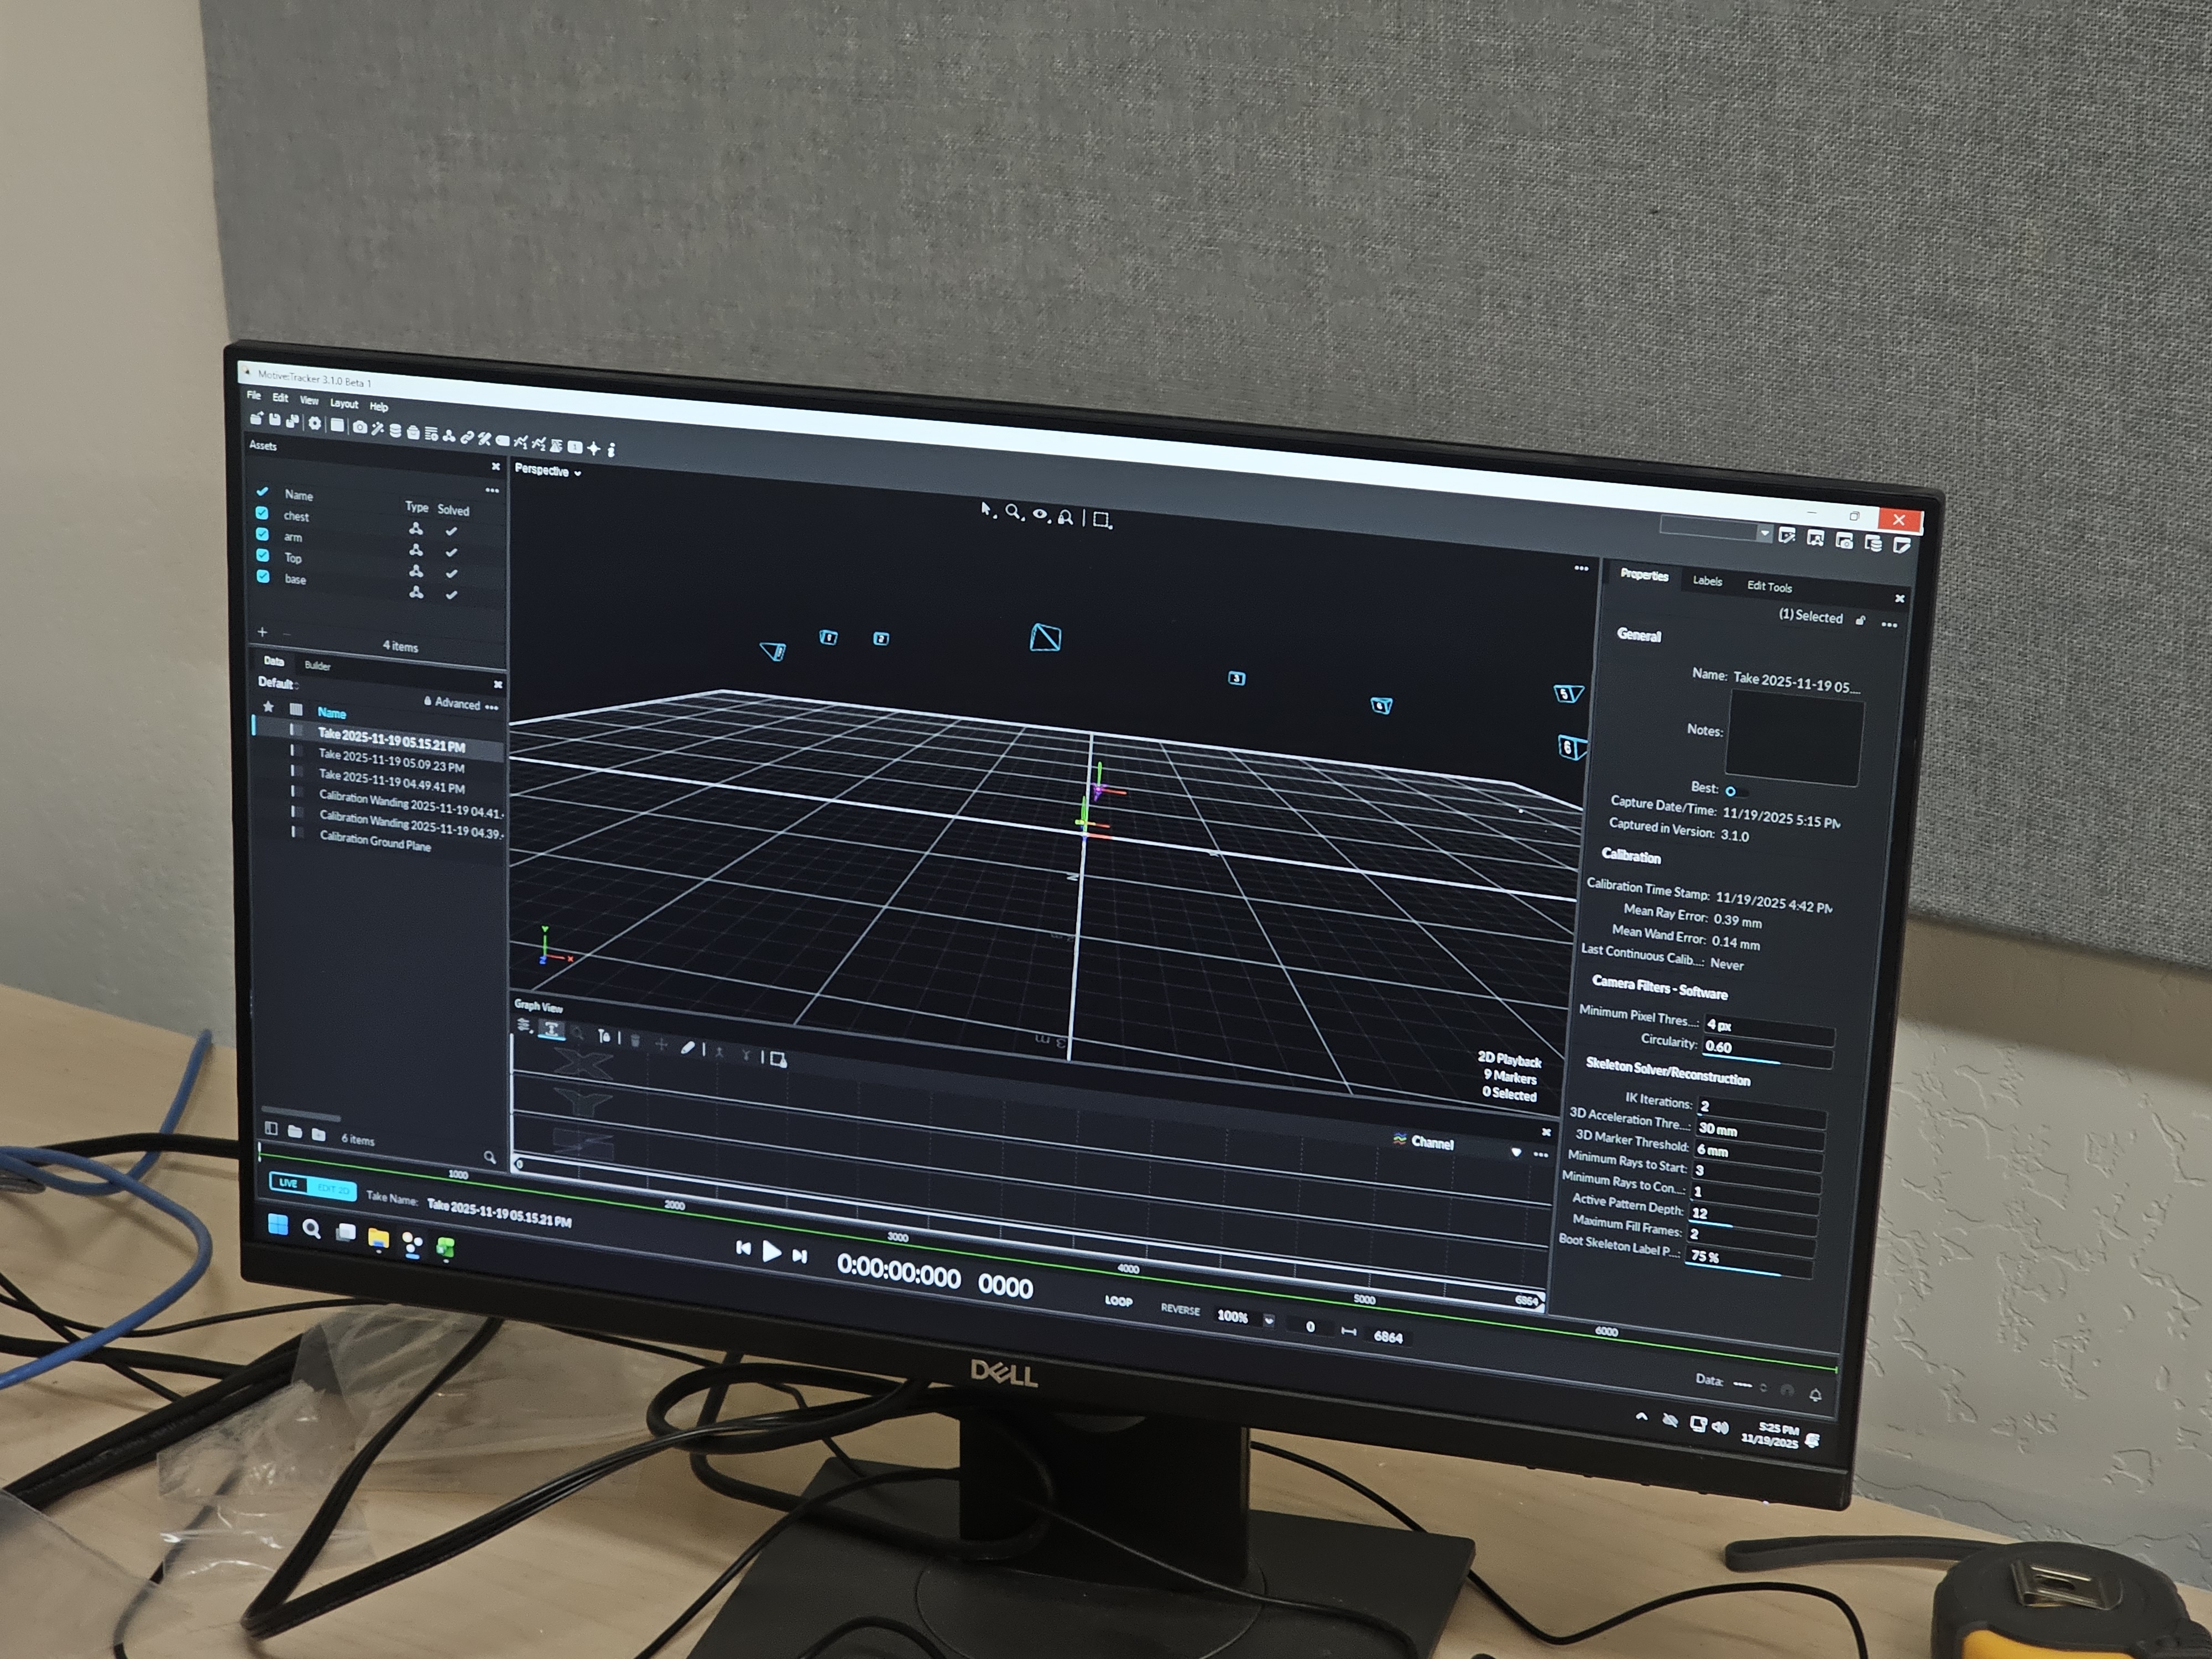
Task: Click the info toolbar icon
Action: [x=611, y=450]
